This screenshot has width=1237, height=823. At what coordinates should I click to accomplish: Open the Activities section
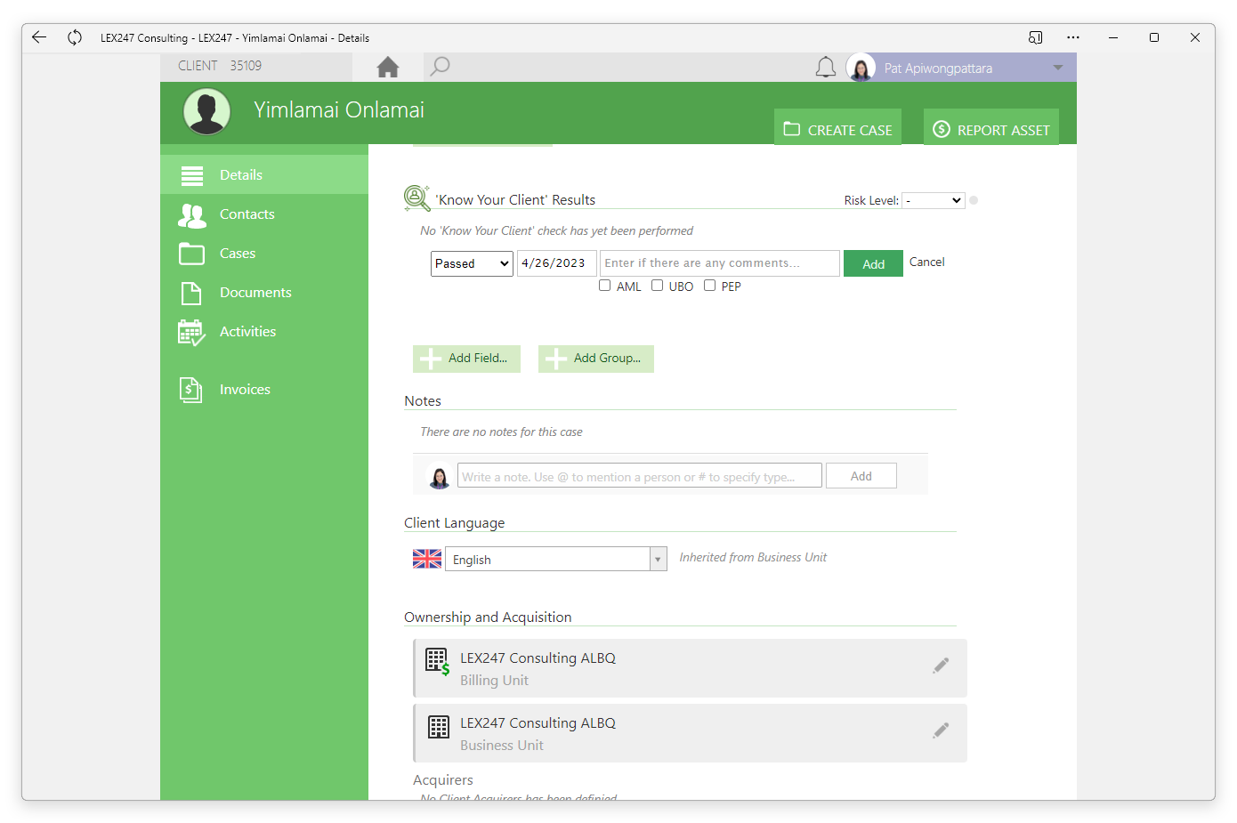[x=264, y=331]
